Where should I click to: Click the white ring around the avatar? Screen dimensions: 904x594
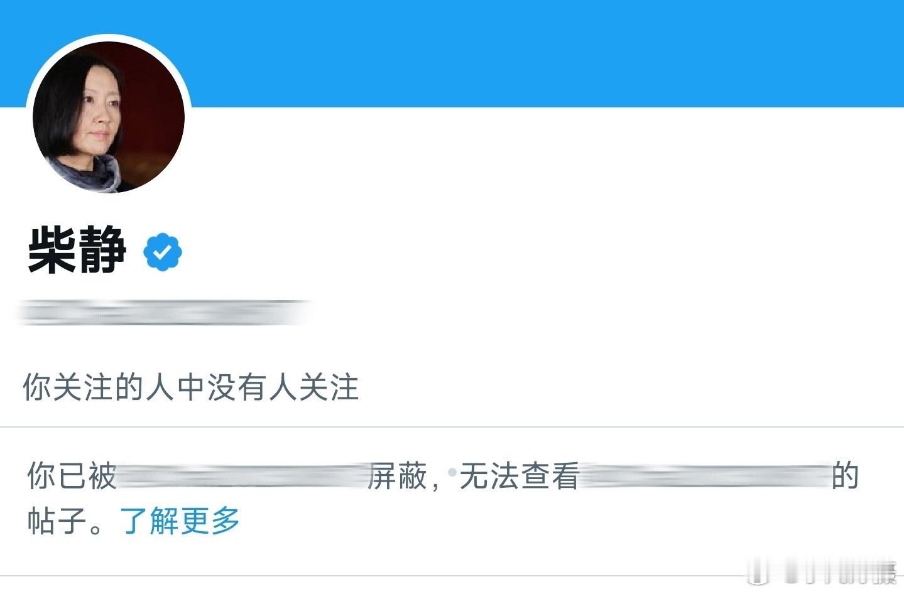(x=109, y=38)
